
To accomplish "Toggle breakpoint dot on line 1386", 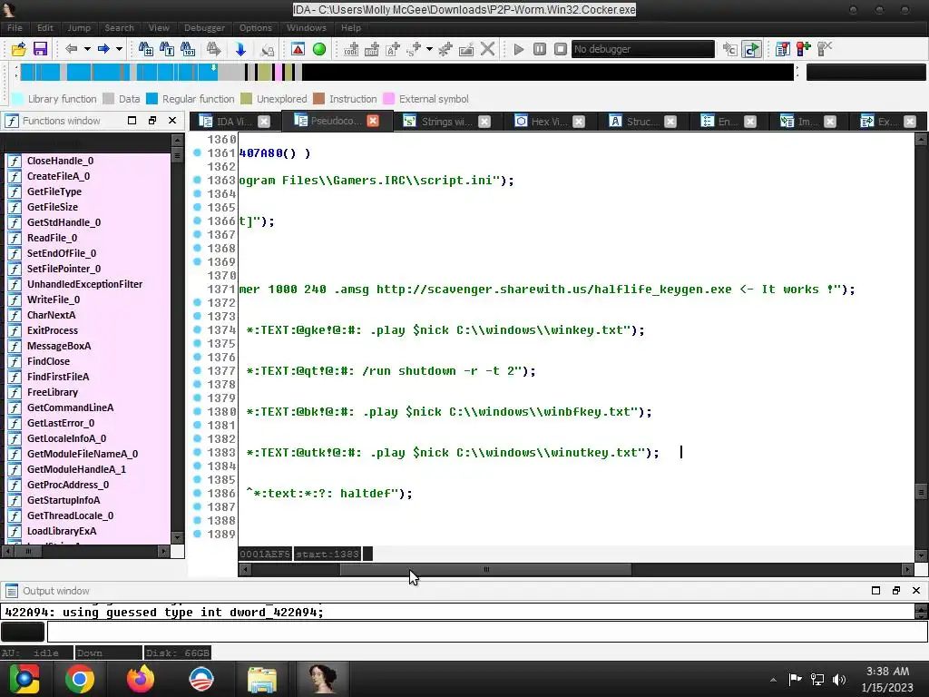I will click(197, 493).
